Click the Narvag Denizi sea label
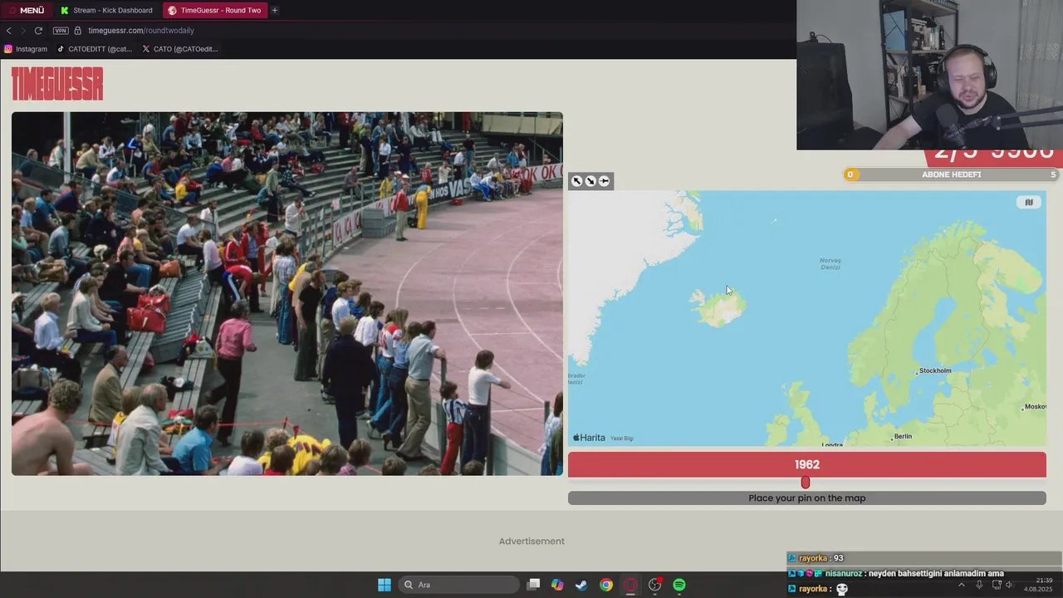Image resolution: width=1063 pixels, height=598 pixels. [830, 263]
